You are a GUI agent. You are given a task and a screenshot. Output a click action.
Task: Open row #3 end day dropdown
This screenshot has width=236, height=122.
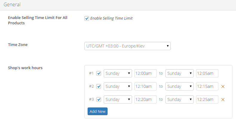[x=179, y=99]
